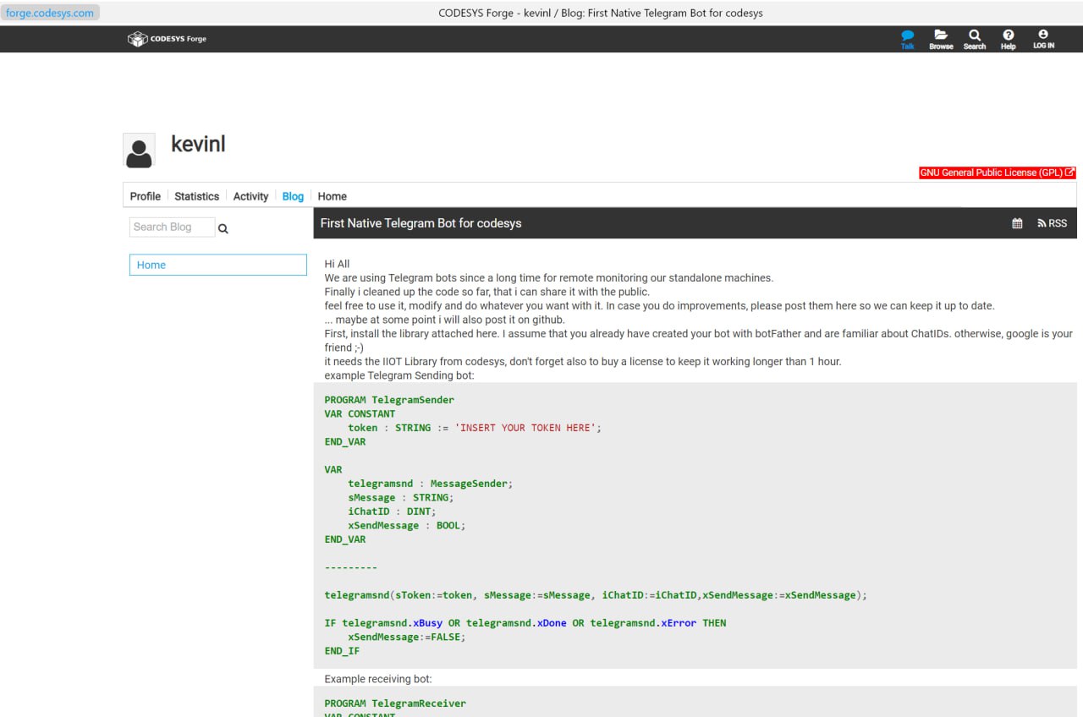Screen dimensions: 1083x717
Task: Click the 'IF telegramsnd.xBusy OR' code line
Action: point(525,623)
